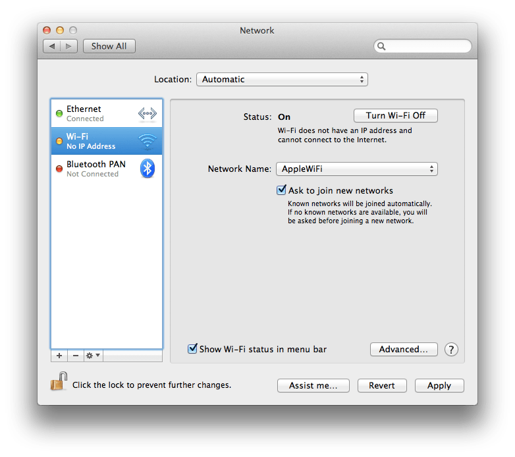Click the Wi-Fi signal icon in the list
This screenshot has width=515, height=457.
[147, 141]
